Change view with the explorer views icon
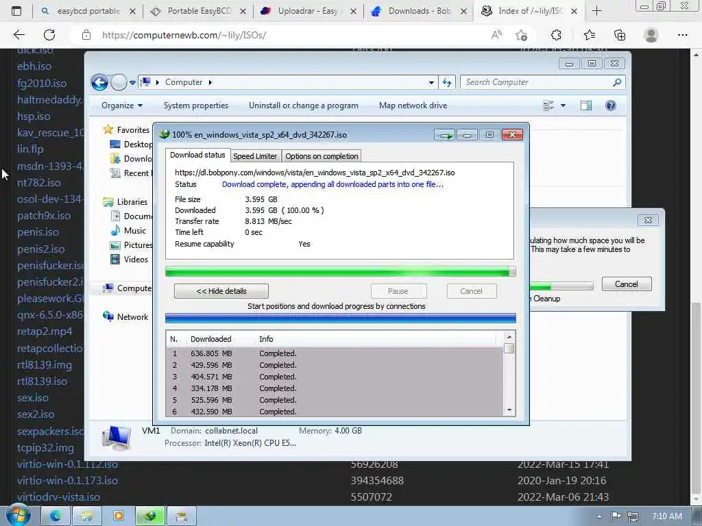This screenshot has width=702, height=526. coord(548,105)
